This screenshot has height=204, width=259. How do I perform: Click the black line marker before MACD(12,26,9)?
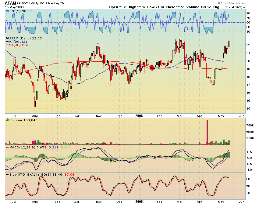tap(7, 147)
